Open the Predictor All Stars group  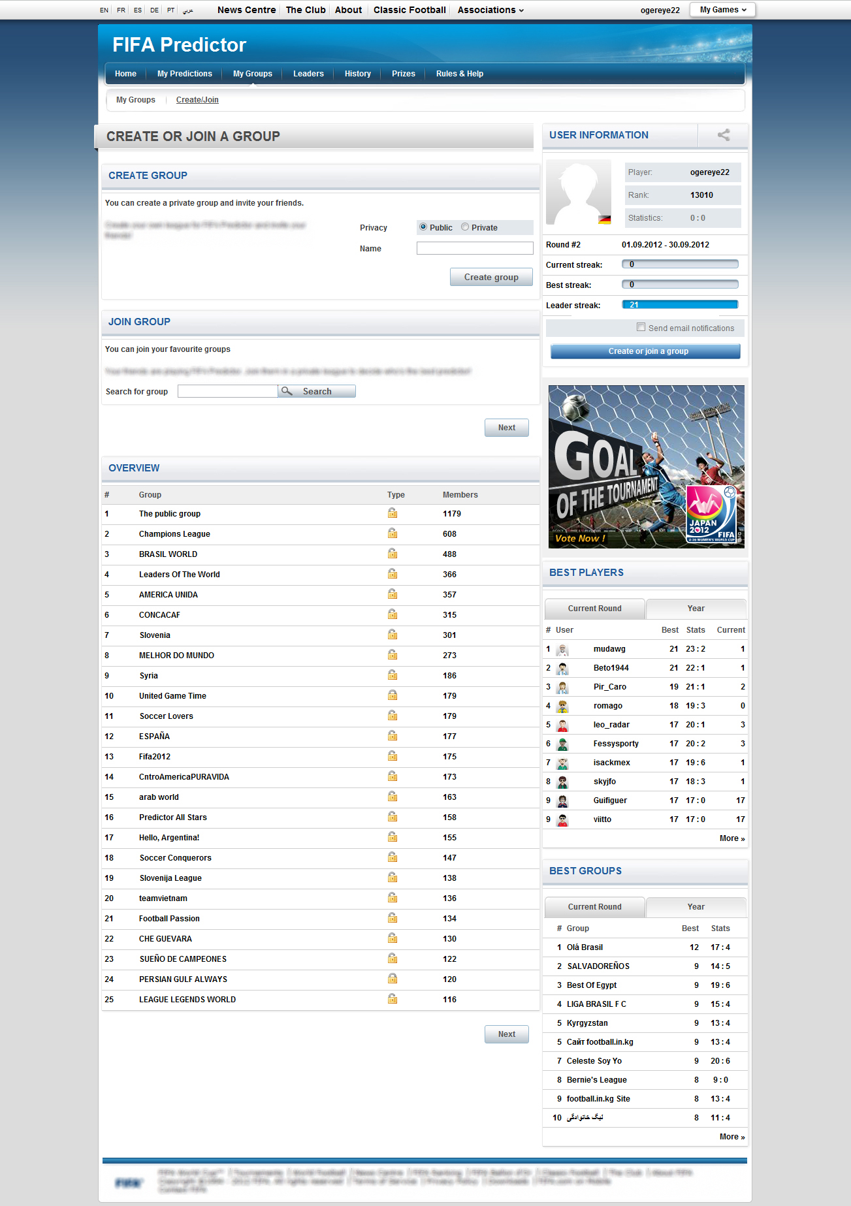(x=173, y=817)
